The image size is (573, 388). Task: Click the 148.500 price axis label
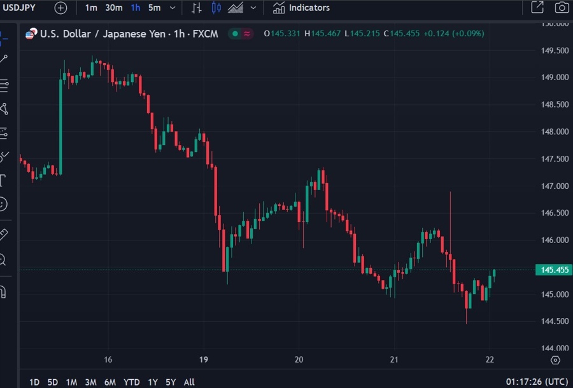(555, 105)
